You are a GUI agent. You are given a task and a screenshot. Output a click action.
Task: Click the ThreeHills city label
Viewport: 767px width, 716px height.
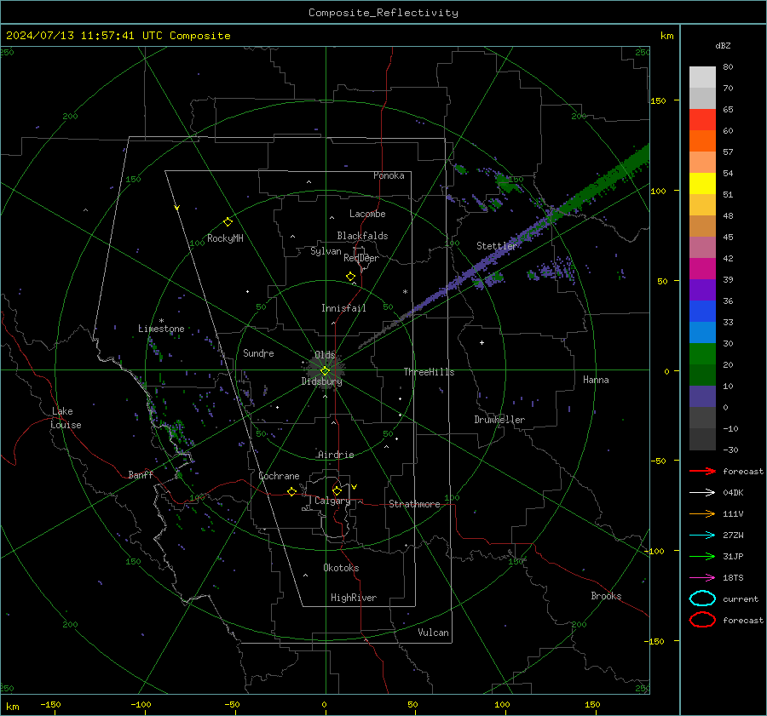point(429,372)
